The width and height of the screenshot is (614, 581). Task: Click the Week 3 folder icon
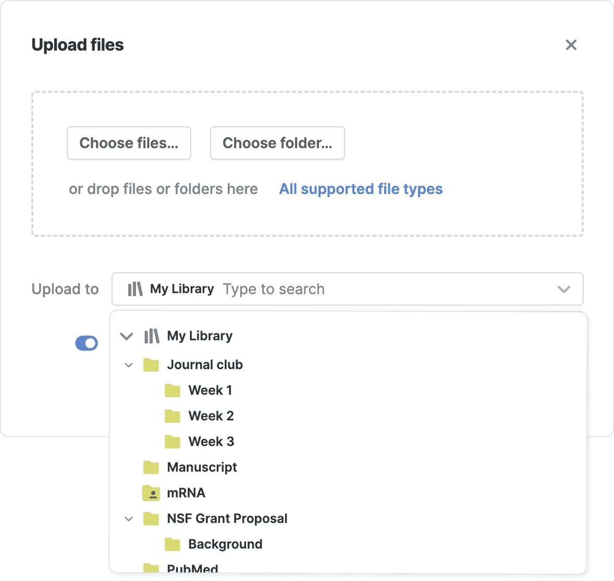[x=172, y=442]
